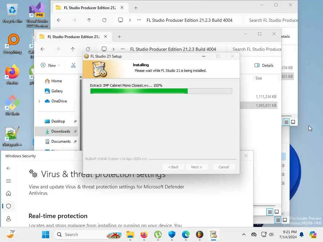Image resolution: width=323 pixels, height=242 pixels.
Task: Click the Cut scissors icon in Explorer toolbar
Action: coord(73,66)
